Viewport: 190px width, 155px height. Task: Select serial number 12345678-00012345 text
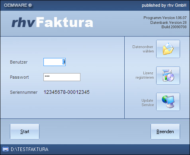(x=67, y=92)
